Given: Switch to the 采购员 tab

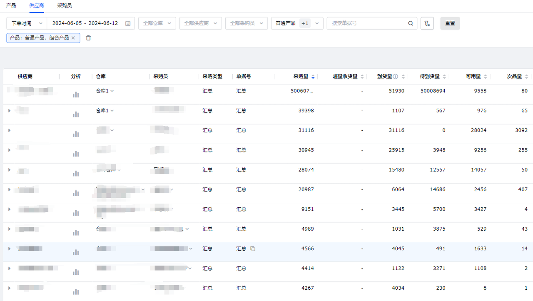Looking at the screenshot, I should (x=64, y=5).
